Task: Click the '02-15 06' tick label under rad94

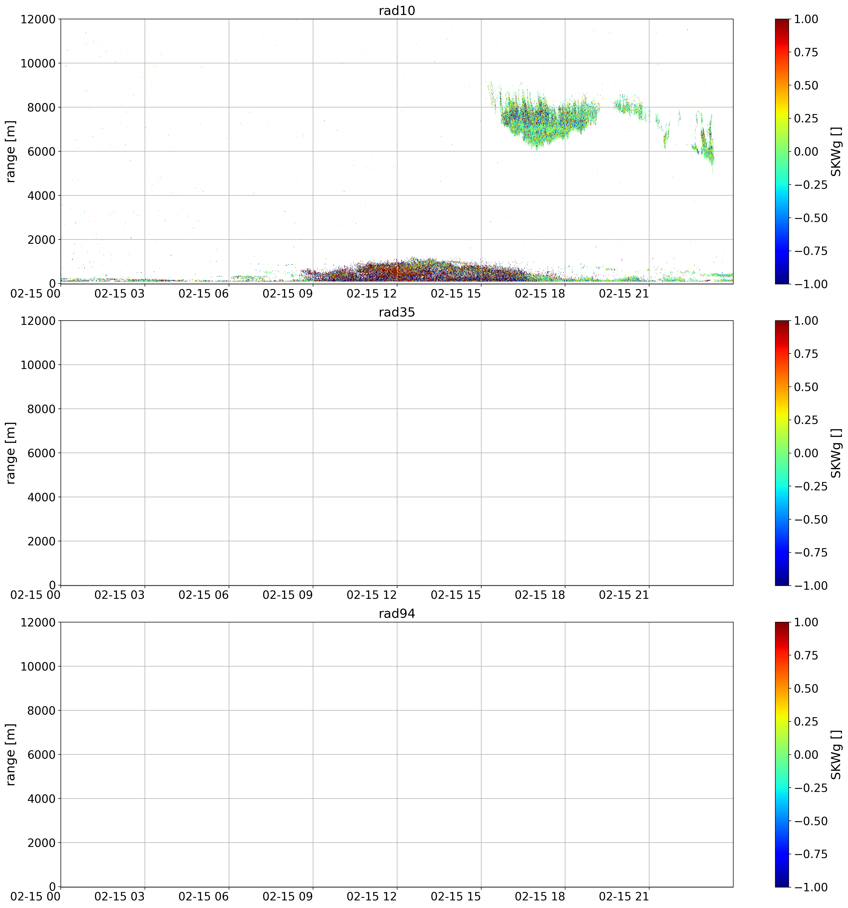Action: (x=204, y=897)
